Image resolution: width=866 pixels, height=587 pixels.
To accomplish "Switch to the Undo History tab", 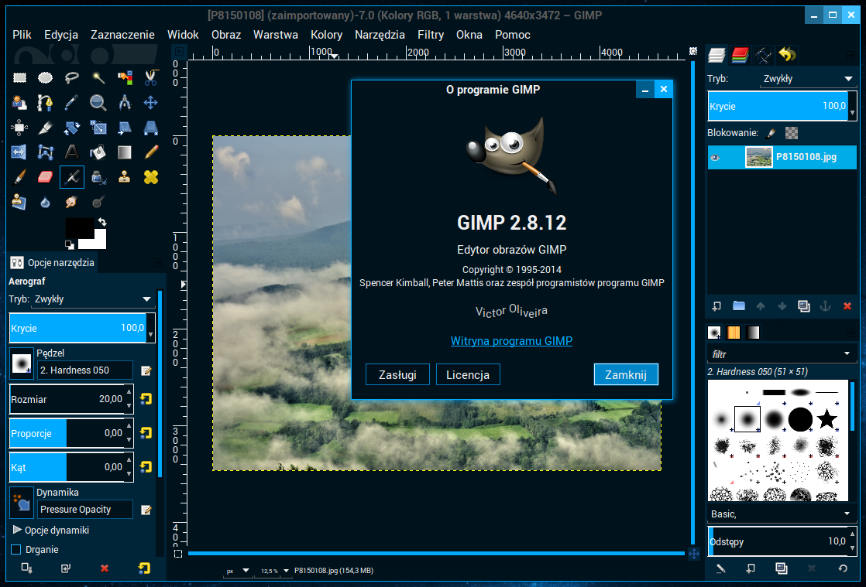I will tap(788, 55).
